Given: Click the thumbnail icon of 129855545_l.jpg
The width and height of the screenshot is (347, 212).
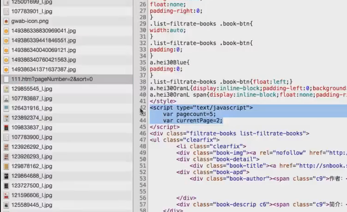Looking at the screenshot, I should [7, 89].
